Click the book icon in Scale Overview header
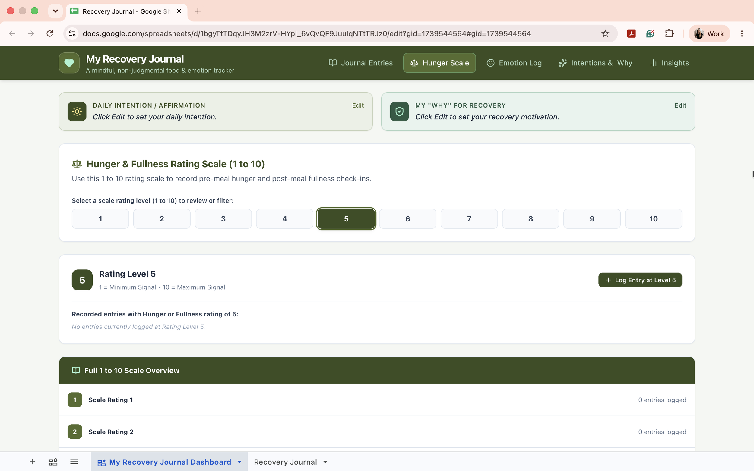The width and height of the screenshot is (754, 471). coord(76,370)
